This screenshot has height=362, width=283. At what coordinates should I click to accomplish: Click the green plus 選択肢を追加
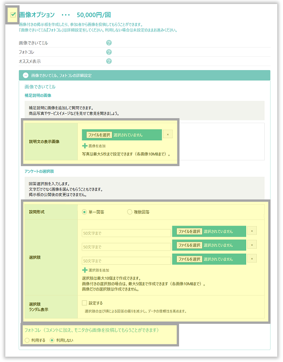85,270
